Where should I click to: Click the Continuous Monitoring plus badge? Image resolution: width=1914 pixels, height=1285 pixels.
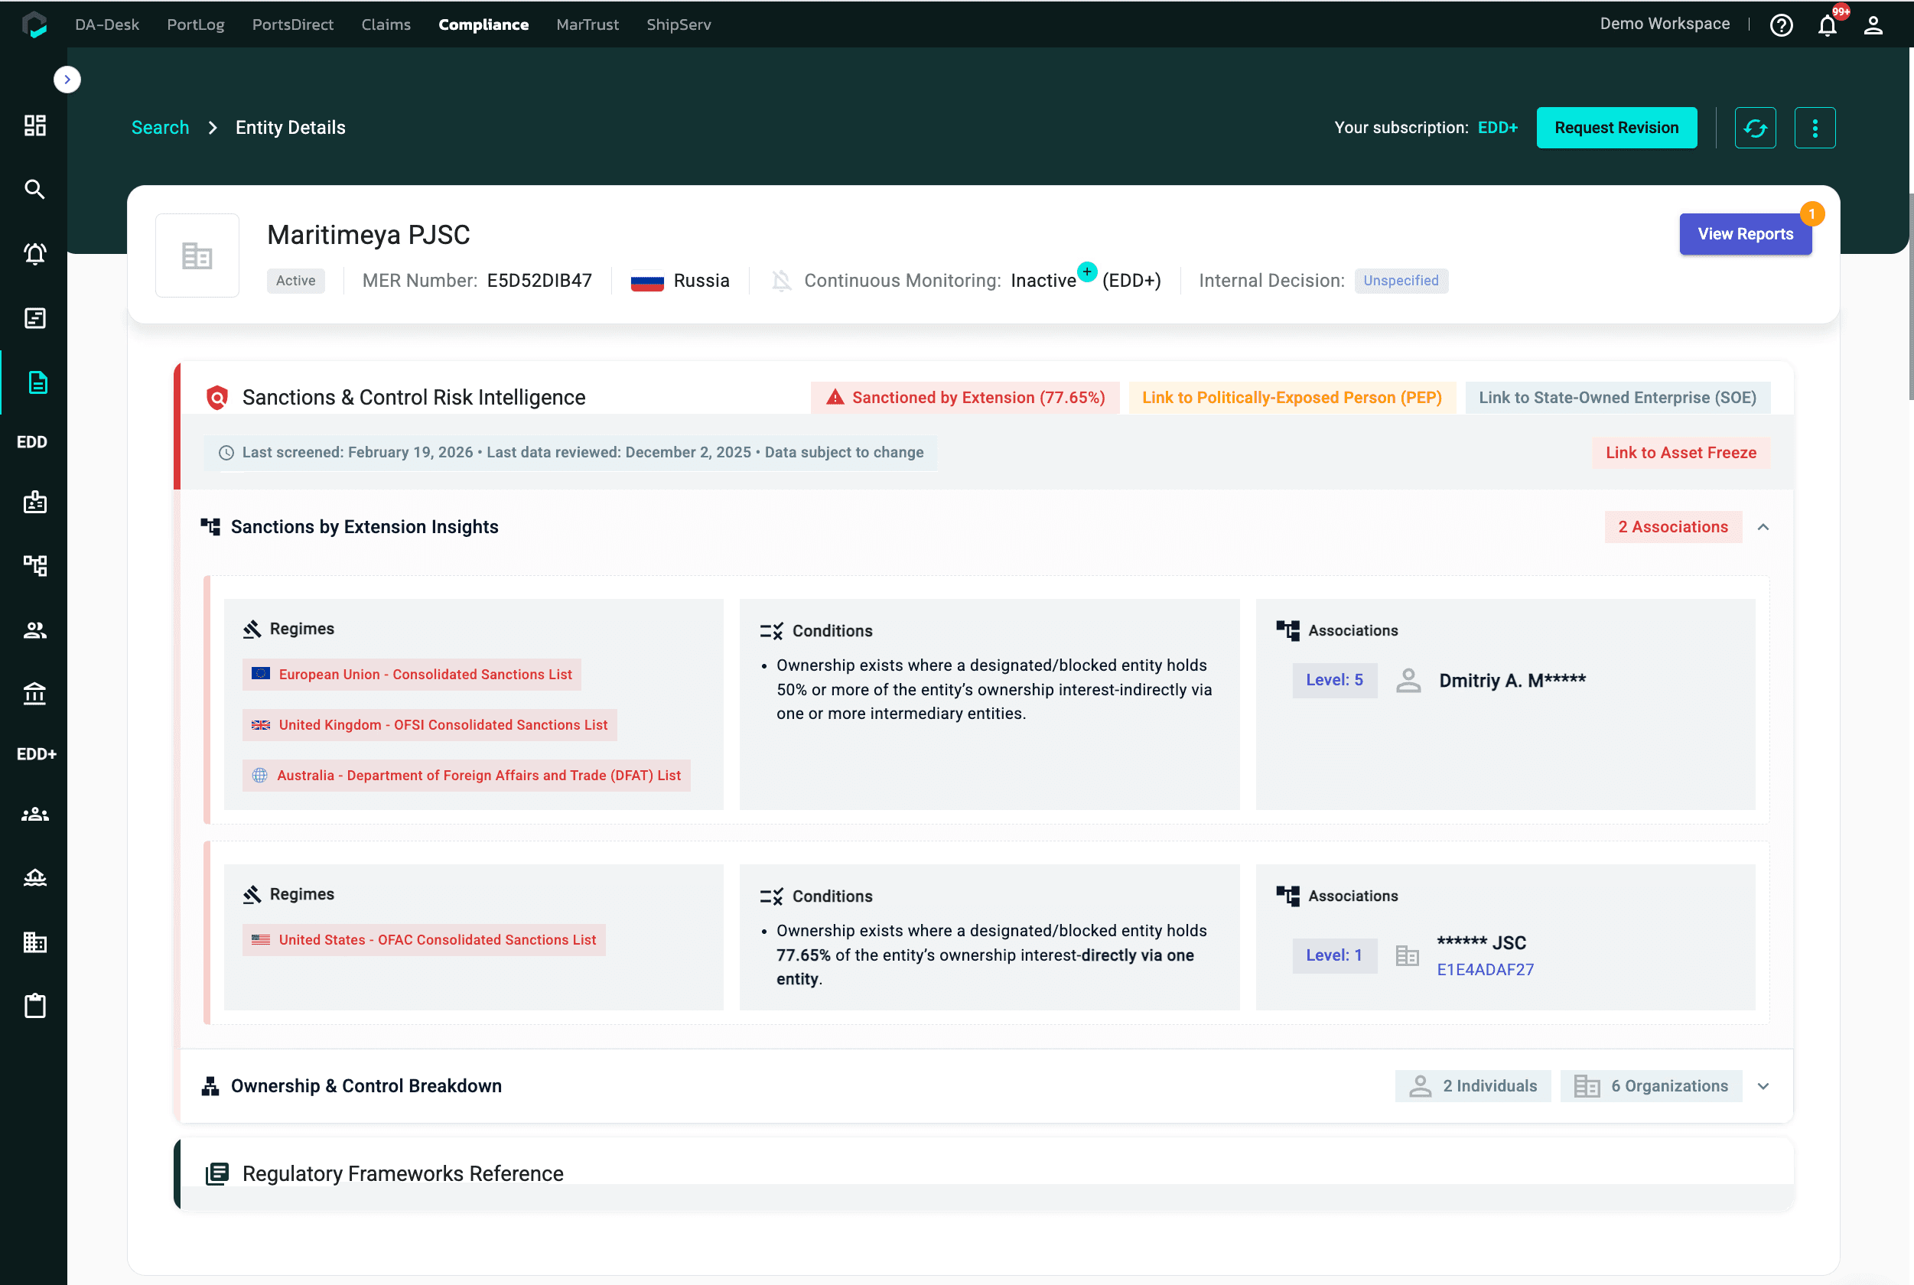(1087, 272)
